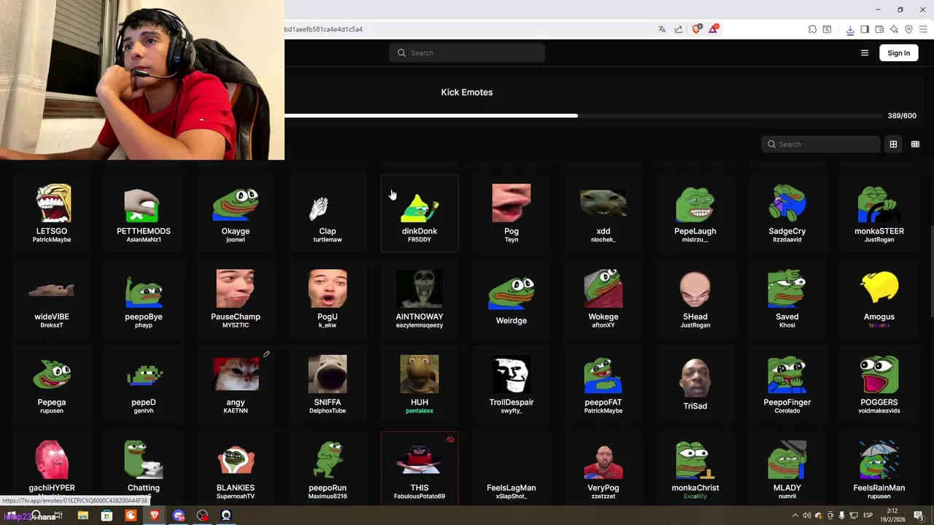
Task: Click the browser translate page icon
Action: click(662, 29)
